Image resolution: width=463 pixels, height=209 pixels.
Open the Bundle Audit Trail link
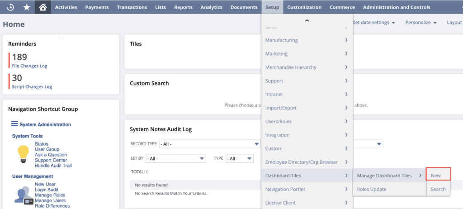click(53, 166)
